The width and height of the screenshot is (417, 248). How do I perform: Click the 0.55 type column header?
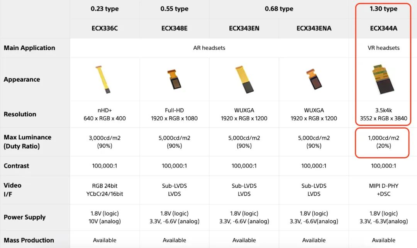pyautogui.click(x=175, y=8)
